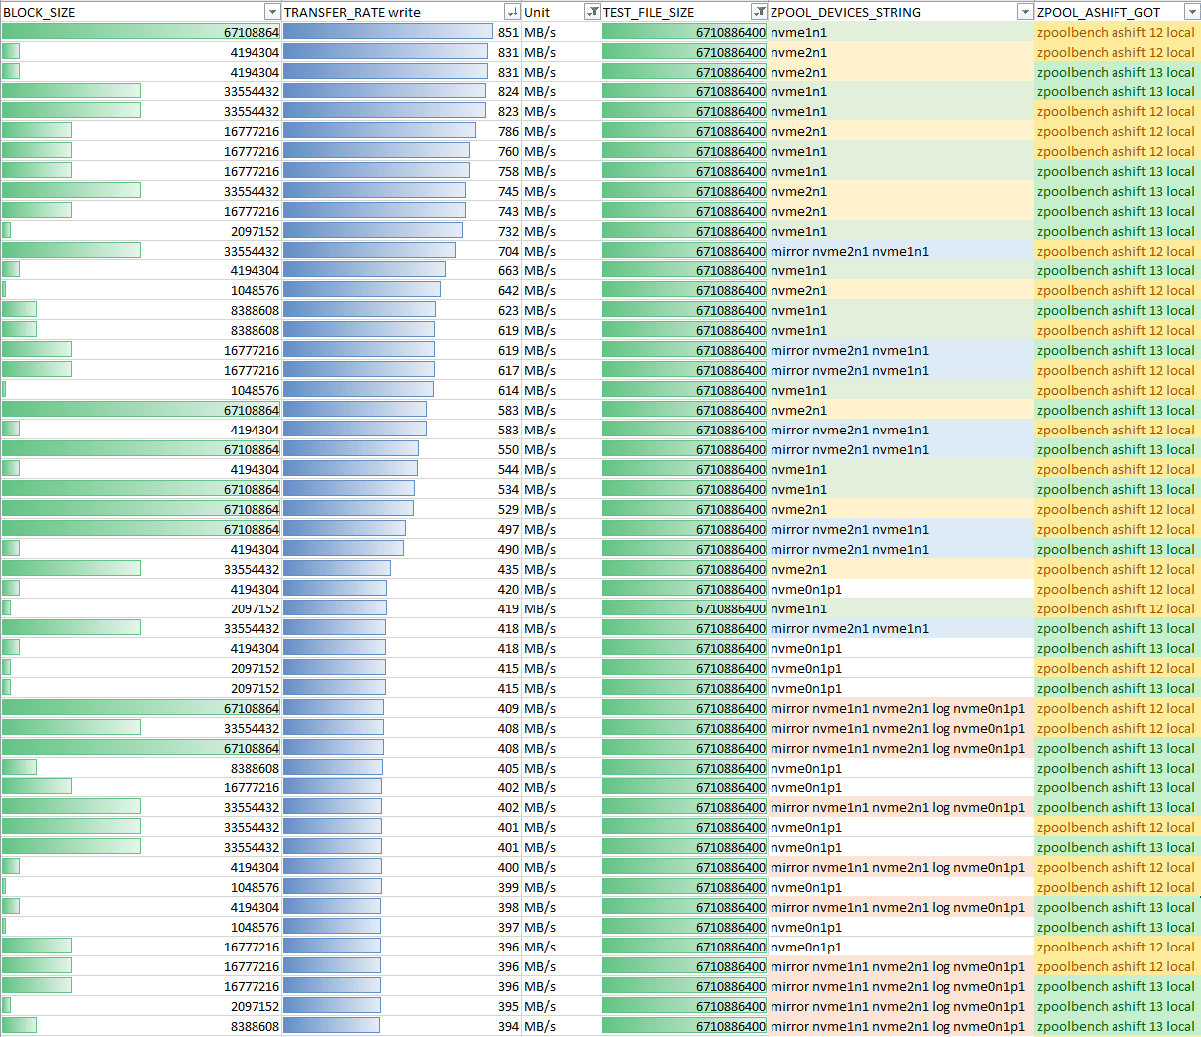Select the 497 transfer rate cell
This screenshot has height=1037, width=1201.
(402, 529)
